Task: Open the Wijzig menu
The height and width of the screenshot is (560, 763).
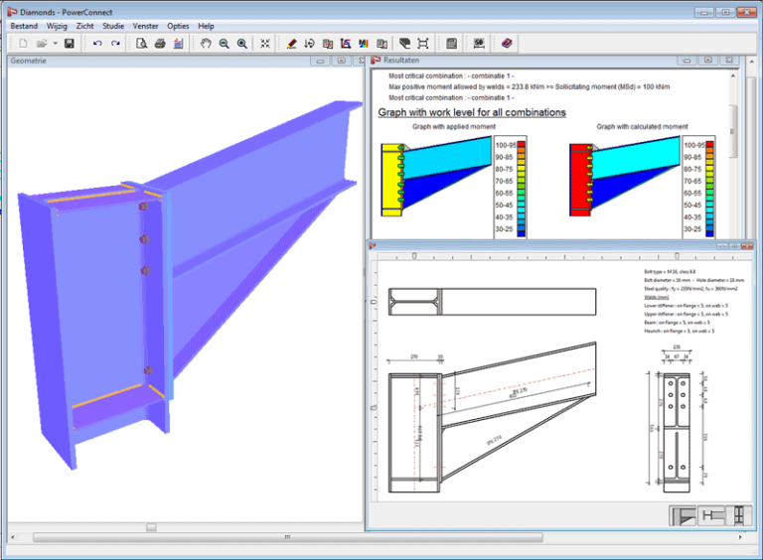Action: coord(57,26)
